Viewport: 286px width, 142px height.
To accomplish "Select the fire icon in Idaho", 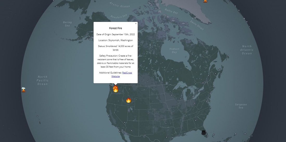I will pos(128,100).
